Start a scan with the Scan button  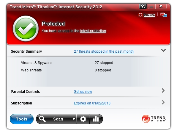point(58,119)
